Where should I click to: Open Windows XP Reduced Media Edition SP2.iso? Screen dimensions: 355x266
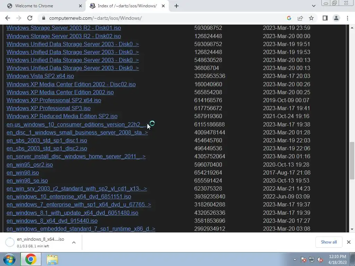(x=62, y=116)
